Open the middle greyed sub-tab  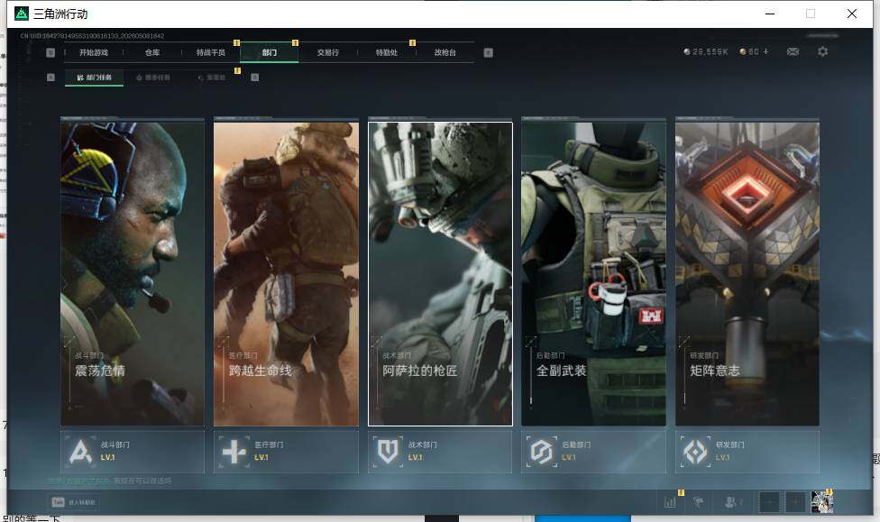click(153, 78)
